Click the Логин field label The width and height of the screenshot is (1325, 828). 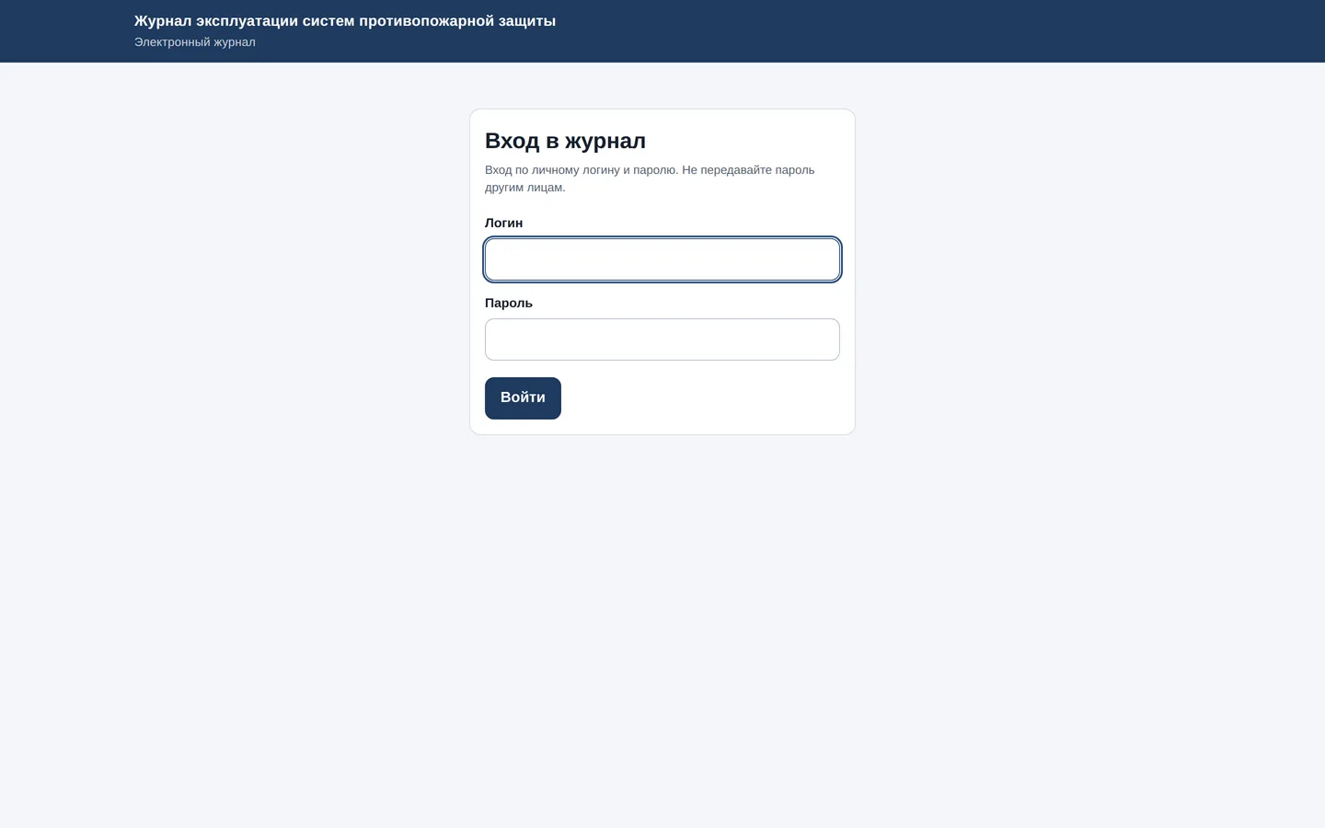[x=503, y=224]
